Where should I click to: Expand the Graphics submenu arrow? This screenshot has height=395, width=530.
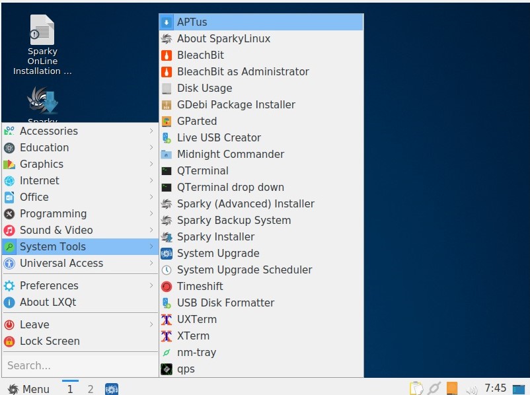point(151,164)
